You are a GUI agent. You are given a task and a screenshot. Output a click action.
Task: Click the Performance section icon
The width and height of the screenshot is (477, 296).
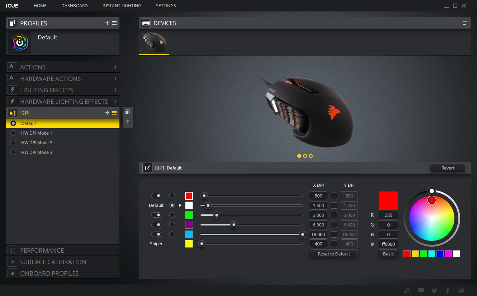pyautogui.click(x=12, y=250)
